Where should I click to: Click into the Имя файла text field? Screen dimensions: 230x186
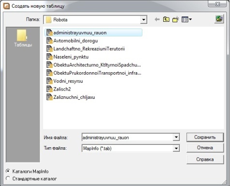(x=127, y=138)
